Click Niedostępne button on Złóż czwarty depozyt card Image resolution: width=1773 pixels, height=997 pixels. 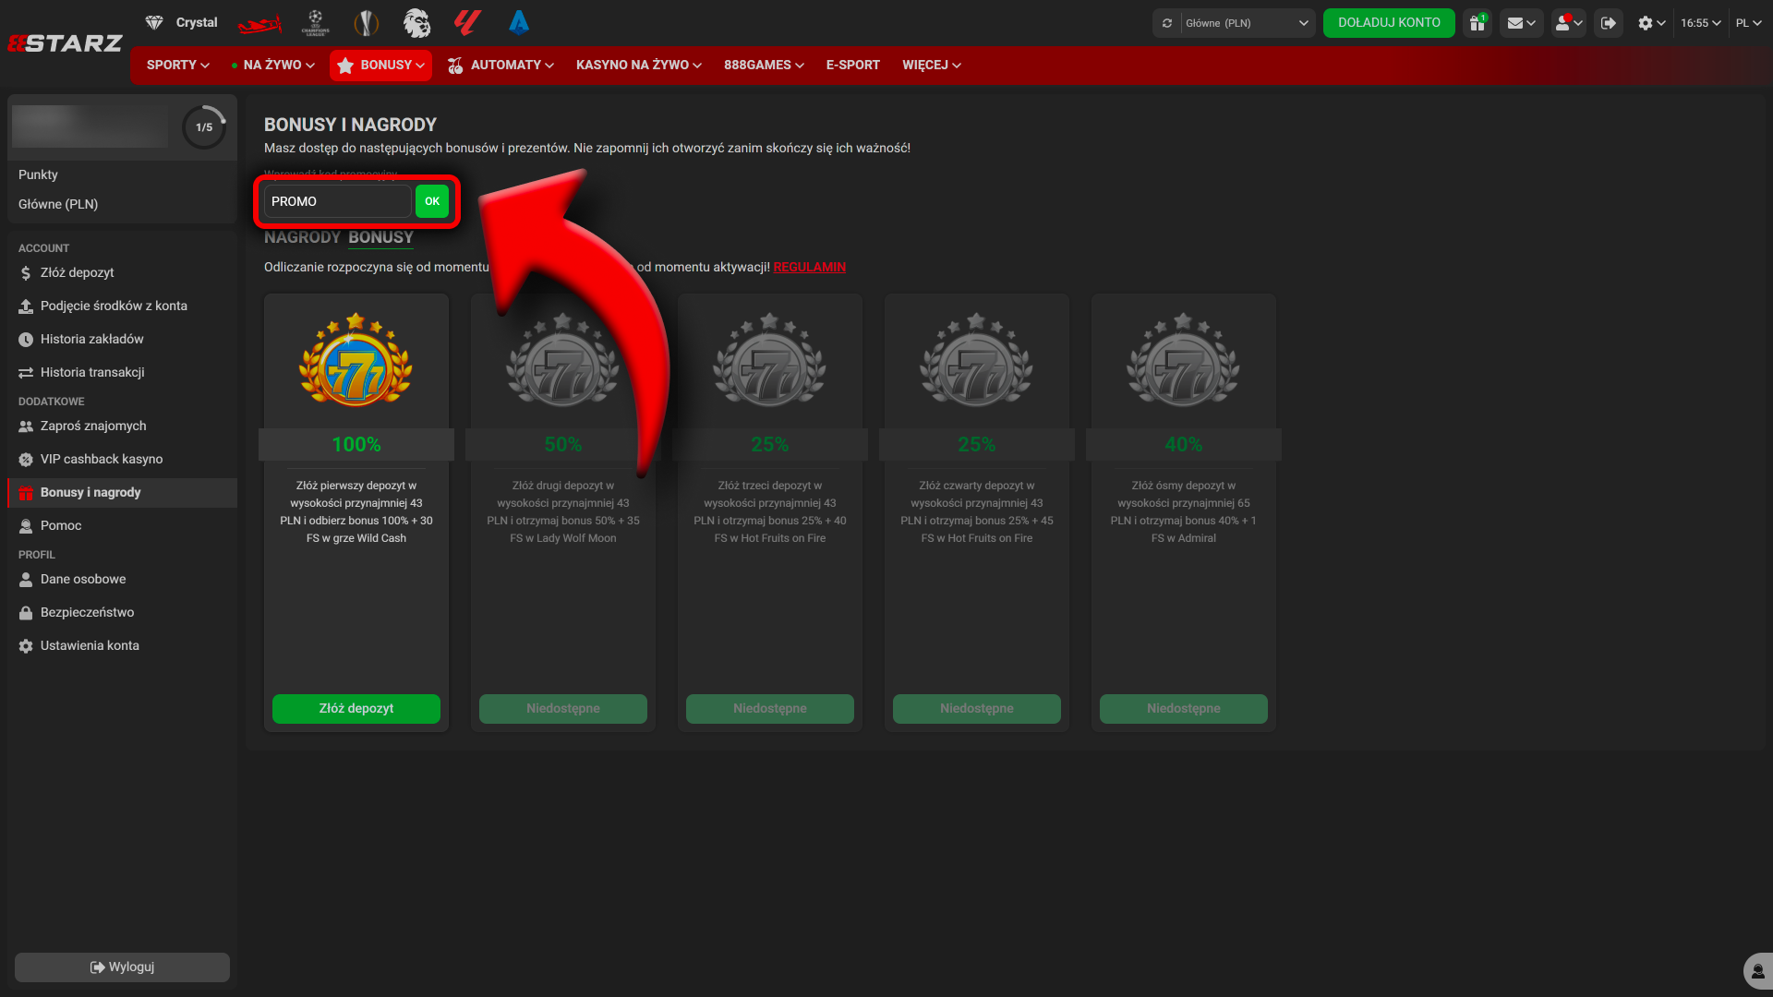point(977,708)
